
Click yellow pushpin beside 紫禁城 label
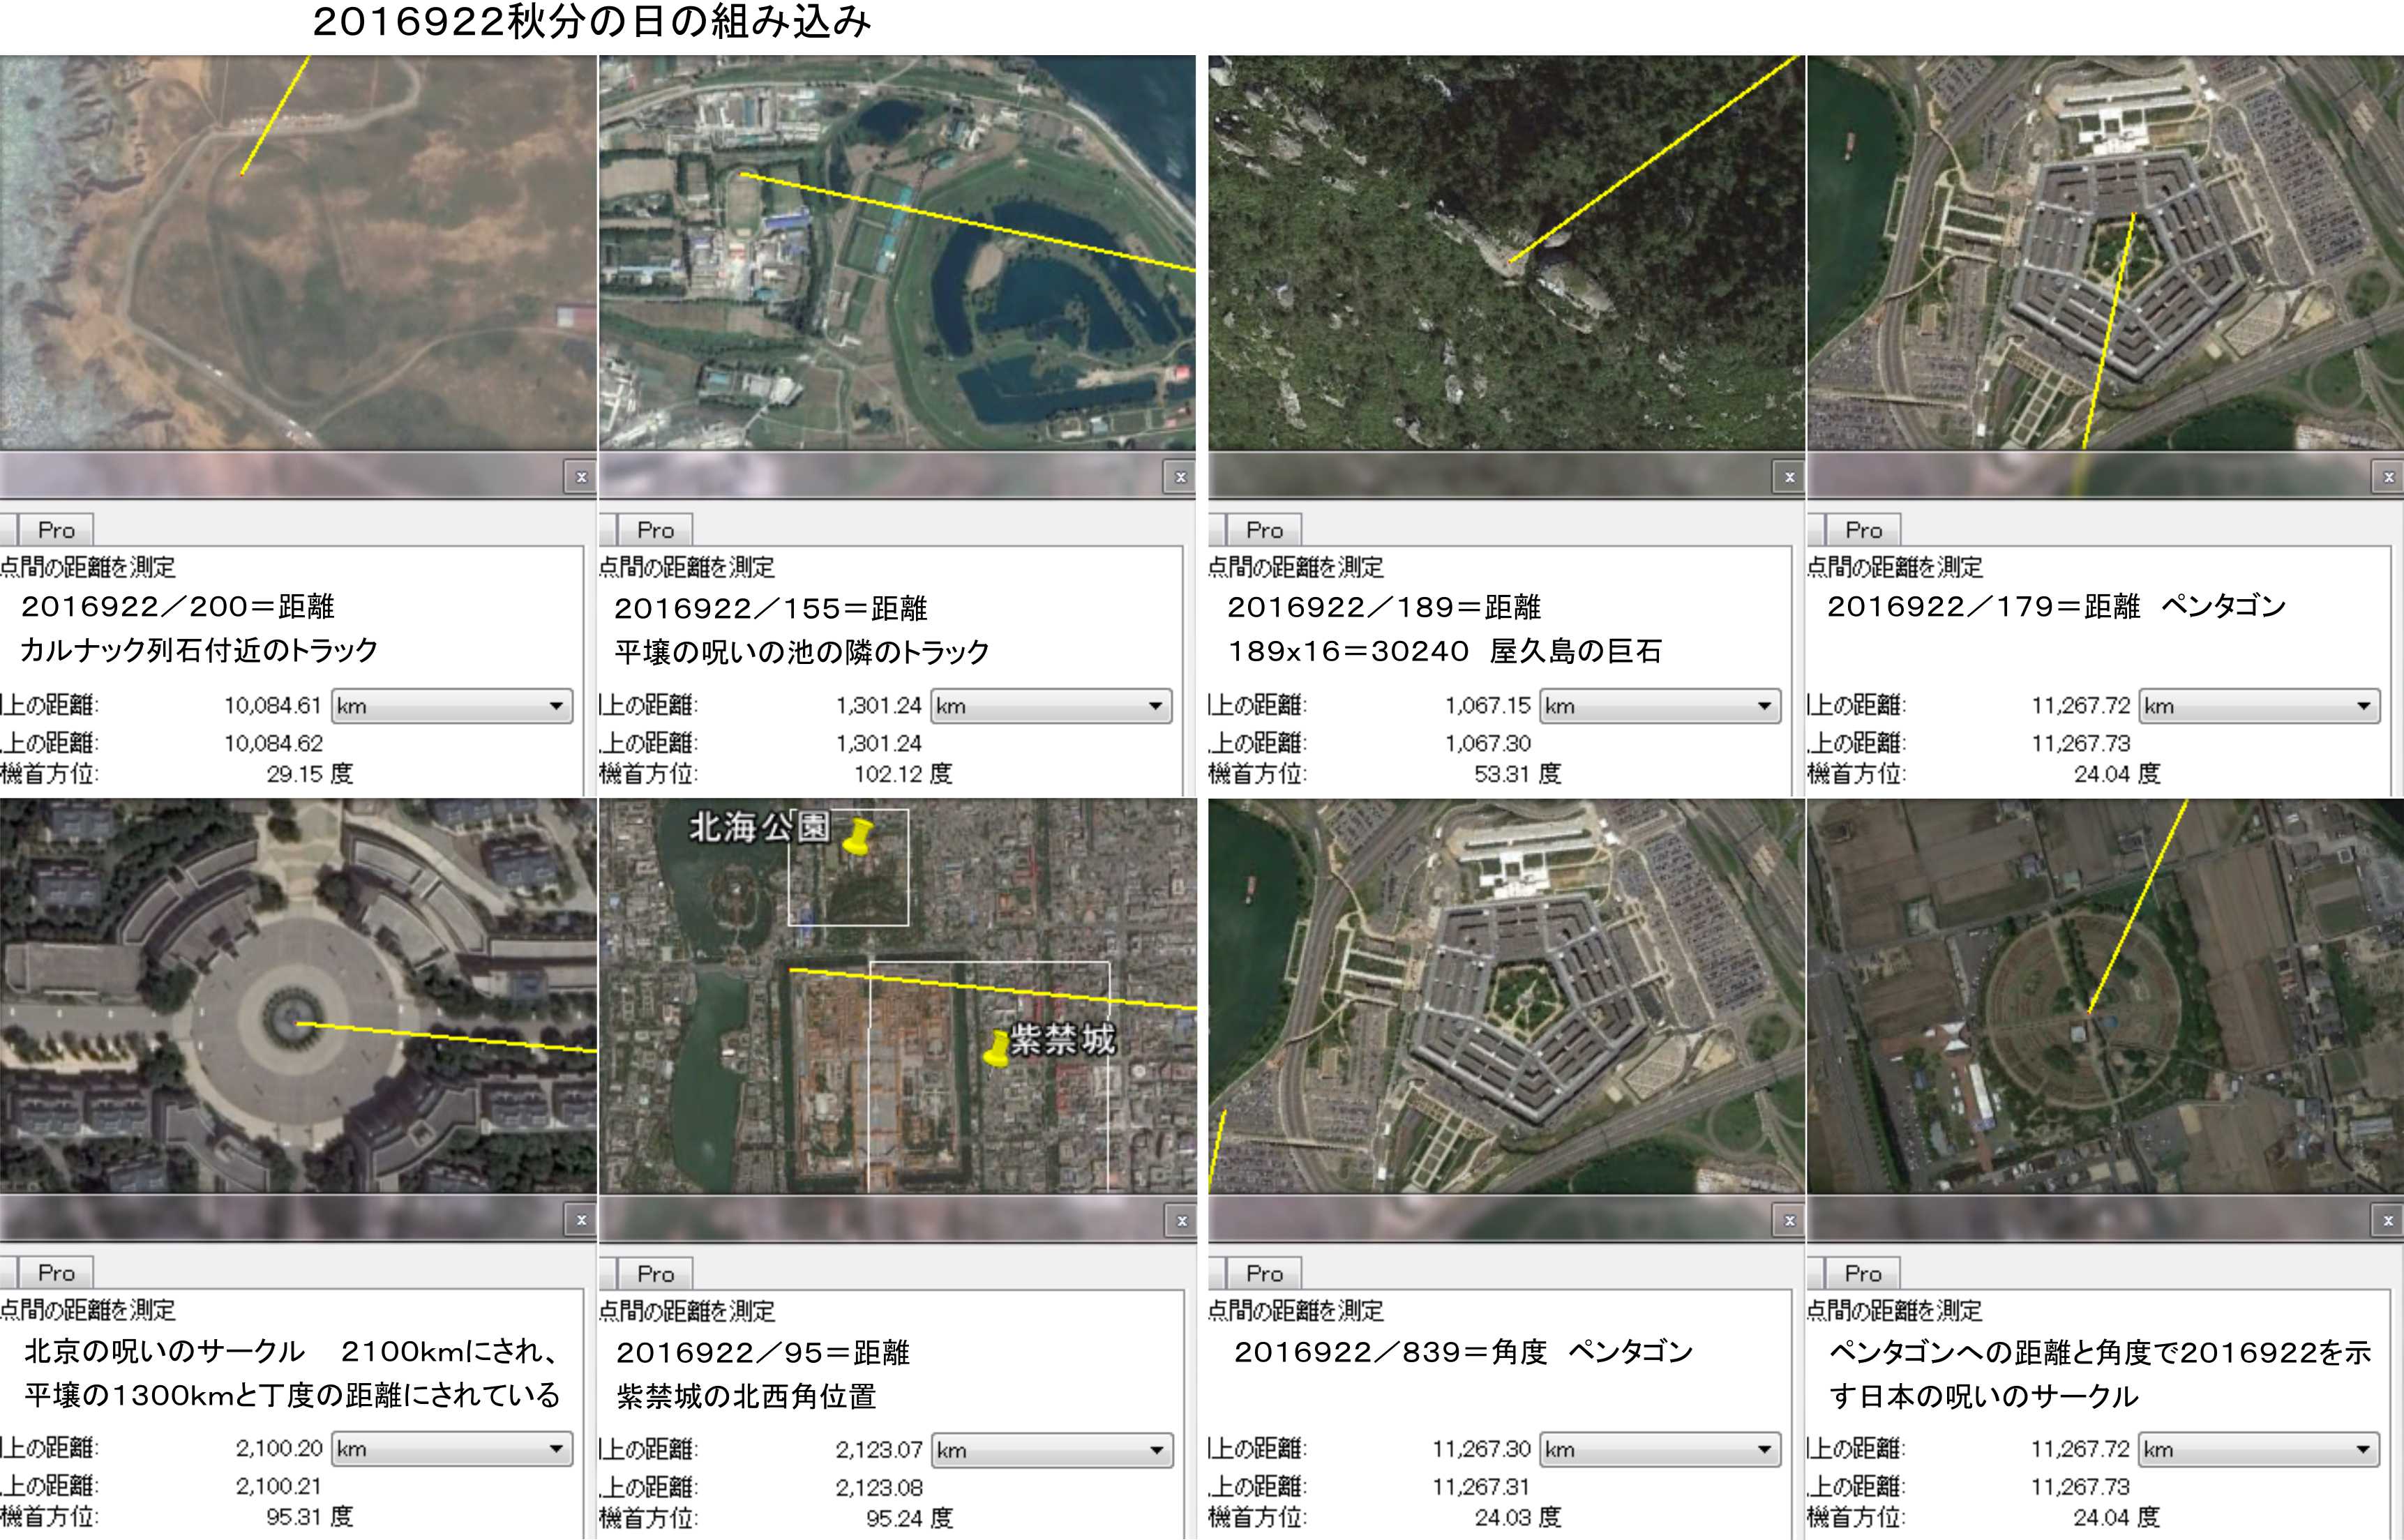pyautogui.click(x=996, y=1048)
